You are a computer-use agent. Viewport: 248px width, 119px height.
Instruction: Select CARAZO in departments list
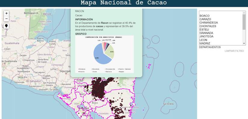click(x=205, y=19)
